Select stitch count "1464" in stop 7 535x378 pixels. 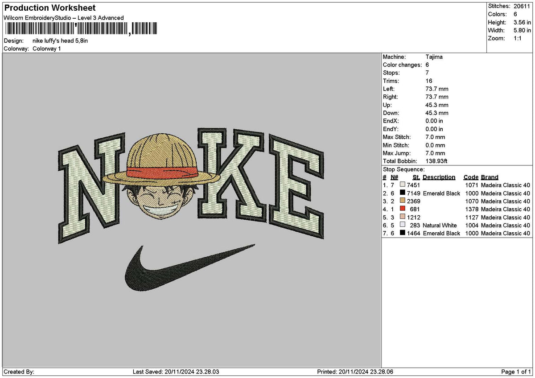click(x=413, y=233)
